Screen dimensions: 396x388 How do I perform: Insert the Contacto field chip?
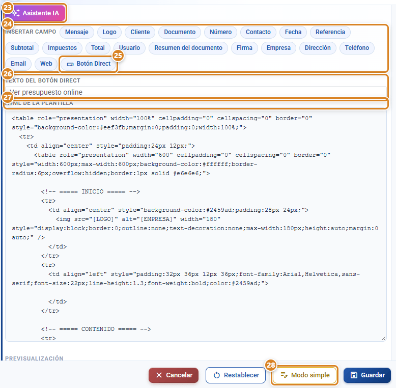coord(258,32)
